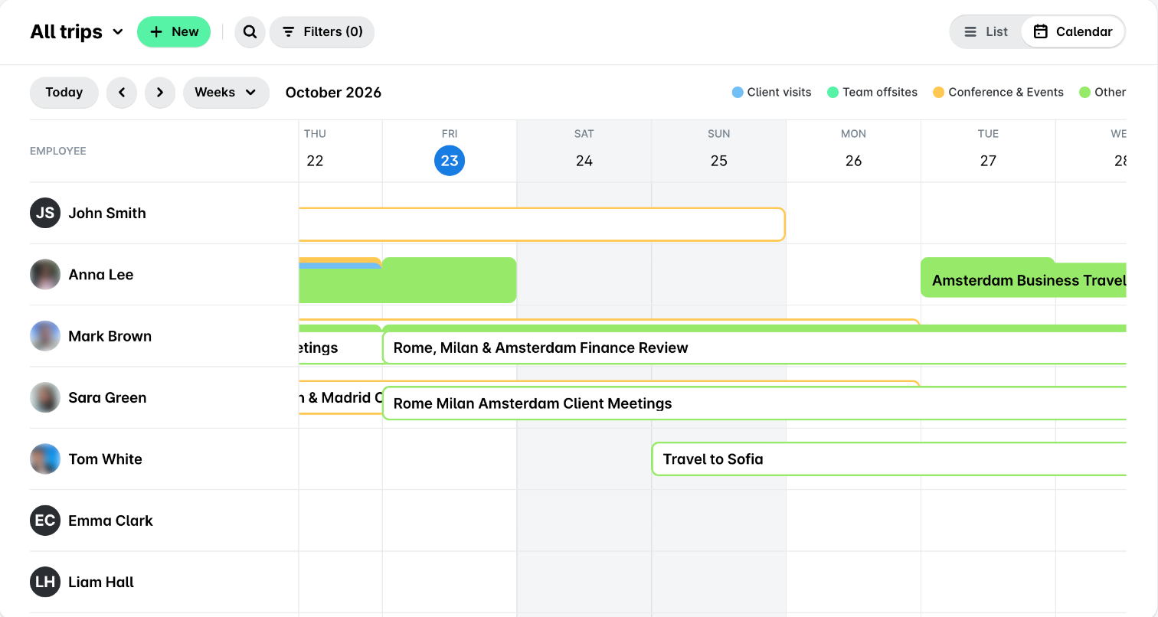Open John Smith's outlined yellow trip bar
The width and height of the screenshot is (1158, 617).
[x=542, y=224]
